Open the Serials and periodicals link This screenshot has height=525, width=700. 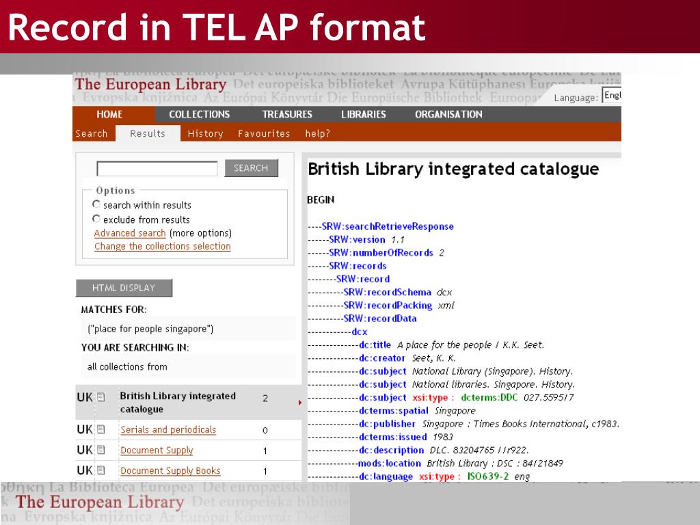click(x=168, y=429)
